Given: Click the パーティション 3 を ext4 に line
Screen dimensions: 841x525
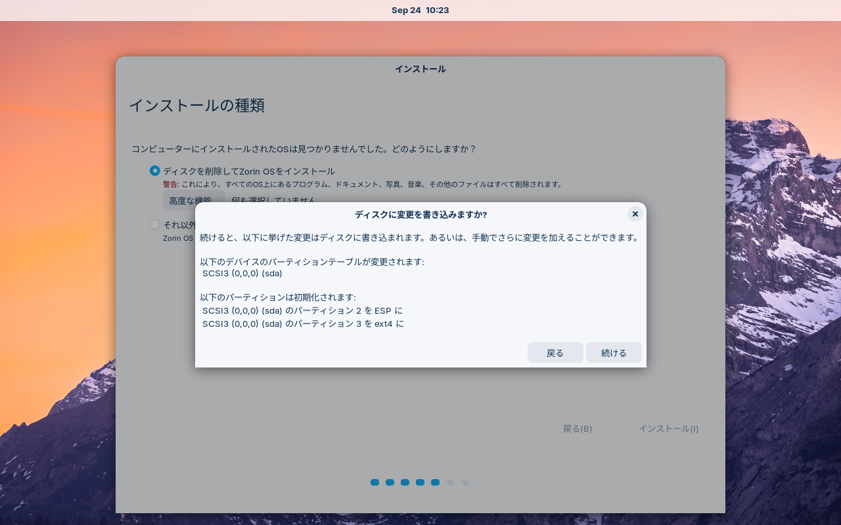Looking at the screenshot, I should click(303, 324).
